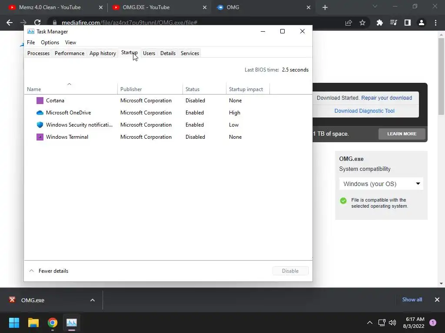Open the Options menu in Task Manager
This screenshot has height=333, width=445.
[50, 42]
